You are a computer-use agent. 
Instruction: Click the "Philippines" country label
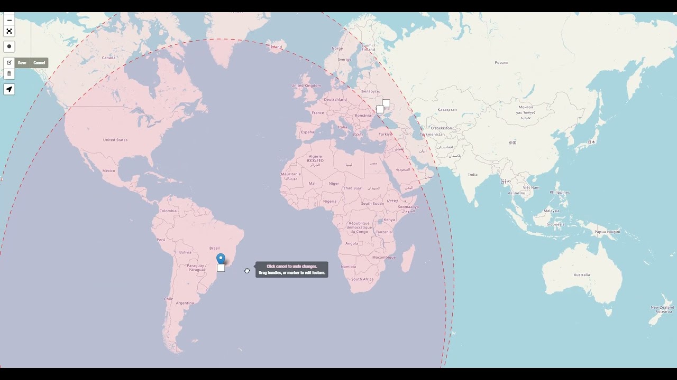pos(560,192)
